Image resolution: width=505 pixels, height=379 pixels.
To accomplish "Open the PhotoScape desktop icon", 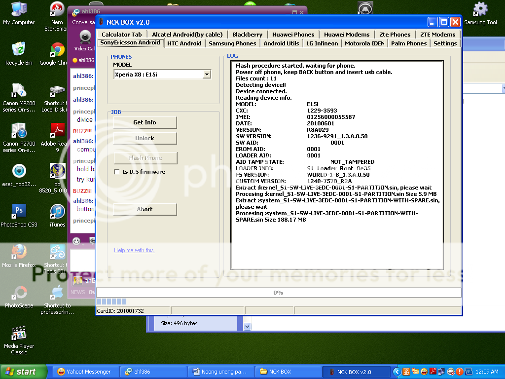I will [x=19, y=293].
